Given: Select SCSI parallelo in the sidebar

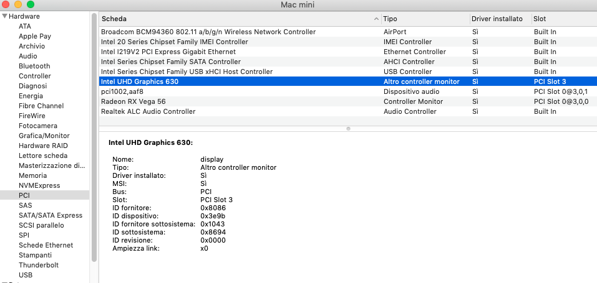Looking at the screenshot, I should click(x=41, y=225).
